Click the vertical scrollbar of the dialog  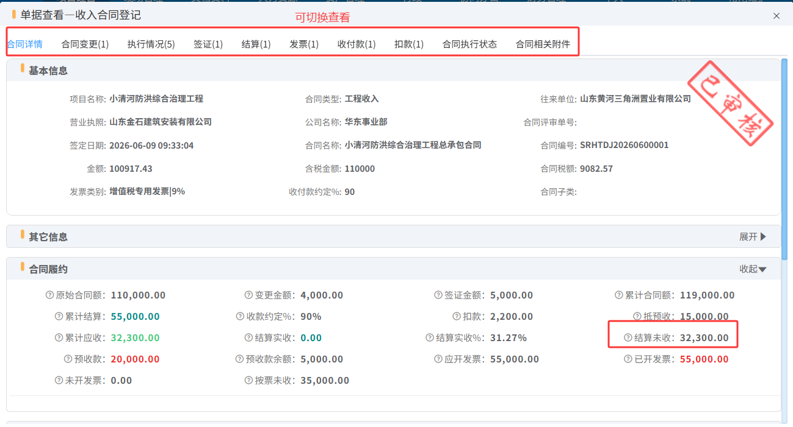pyautogui.click(x=785, y=160)
